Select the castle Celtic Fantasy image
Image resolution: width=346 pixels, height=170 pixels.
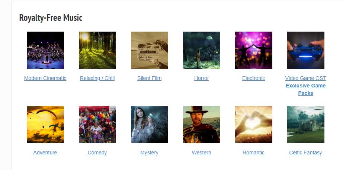coord(305,125)
